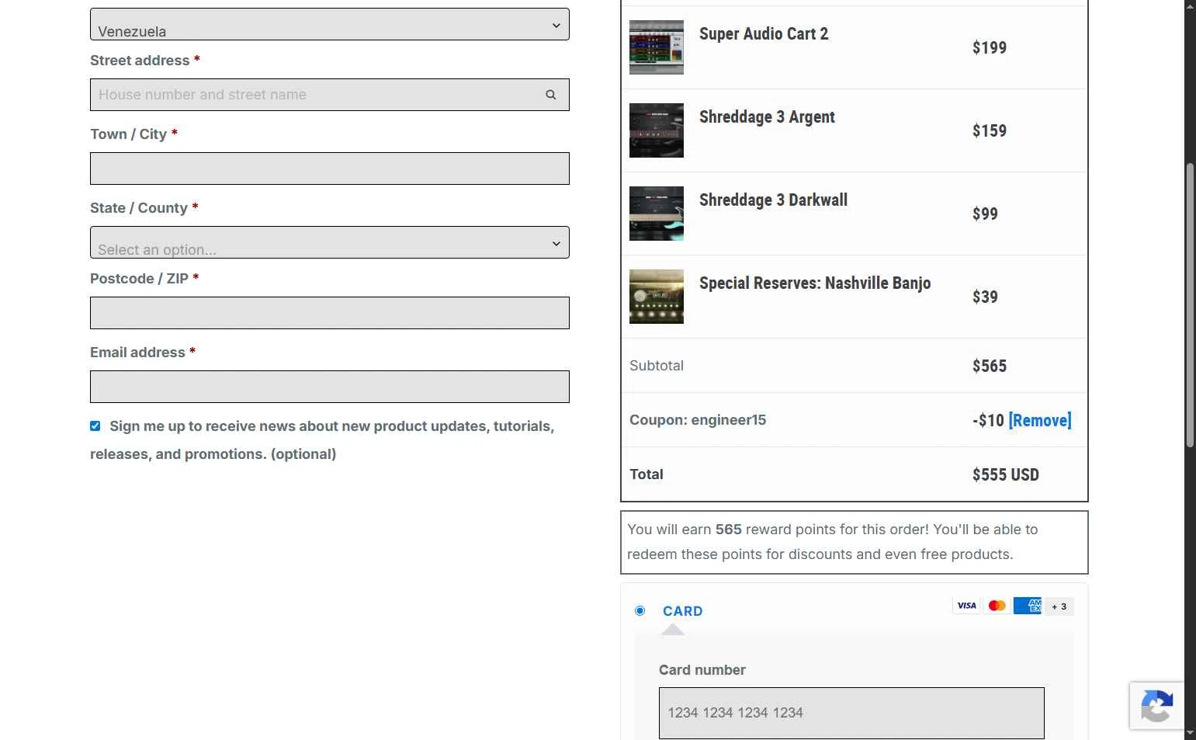Click the Visa card icon
Viewport: 1196px width, 740px height.
[x=966, y=606]
